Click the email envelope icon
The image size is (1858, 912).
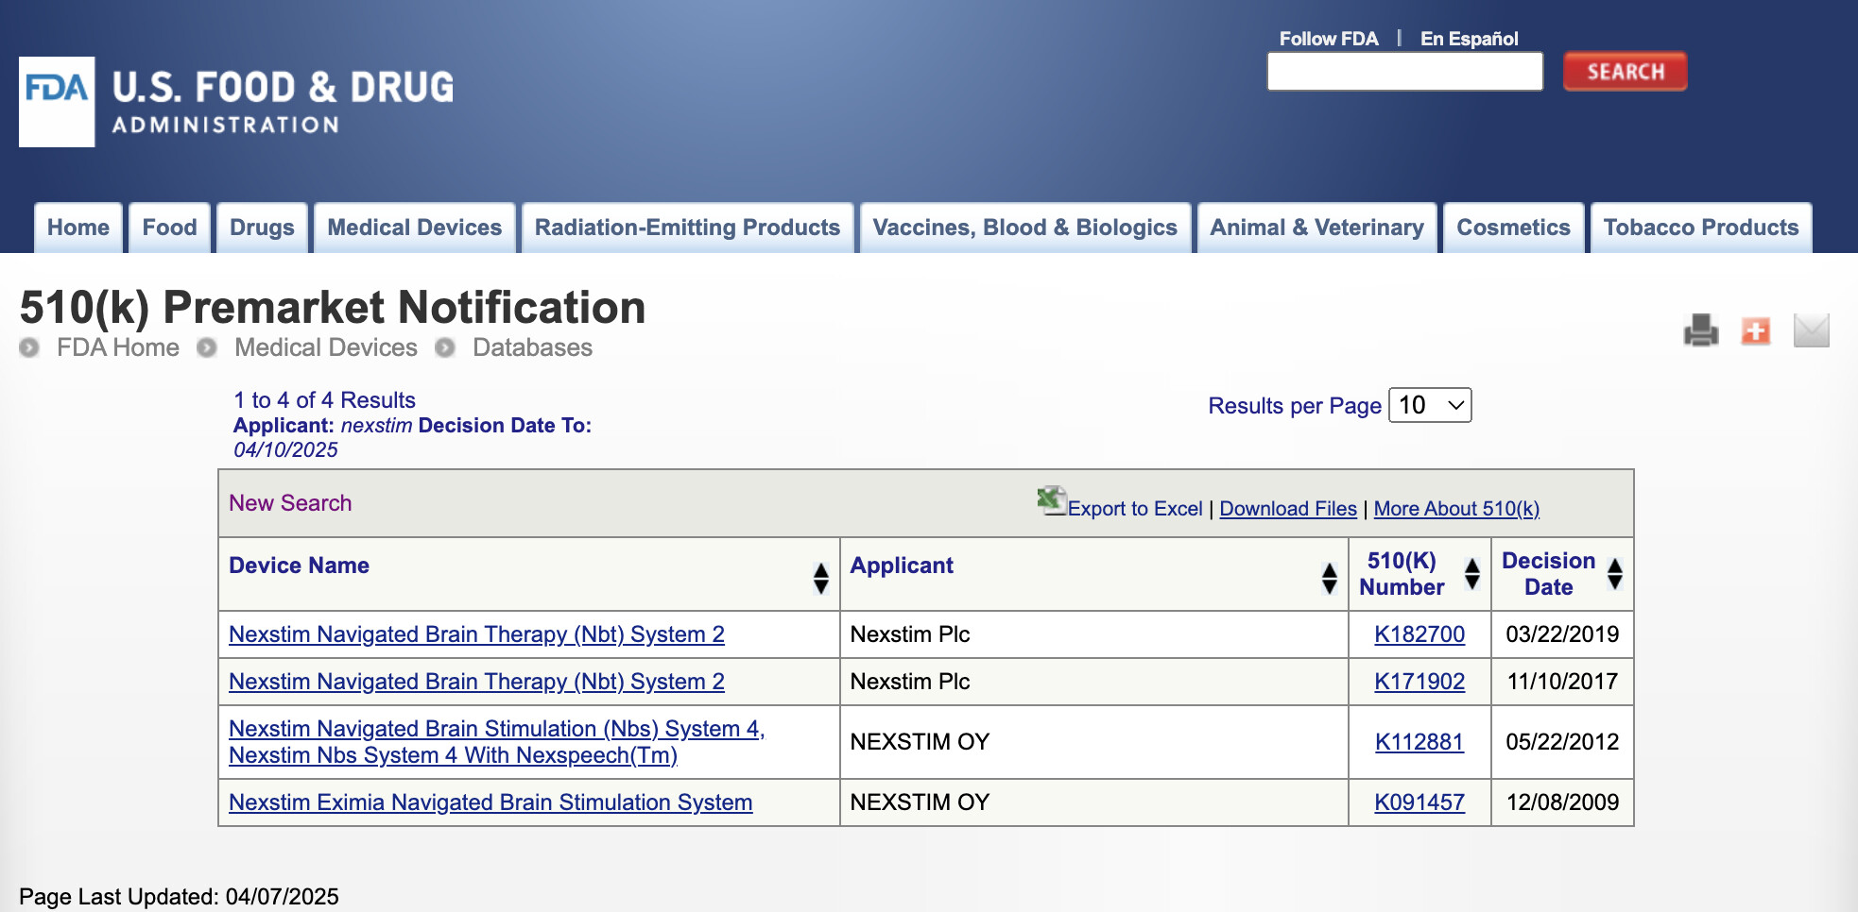click(x=1811, y=330)
